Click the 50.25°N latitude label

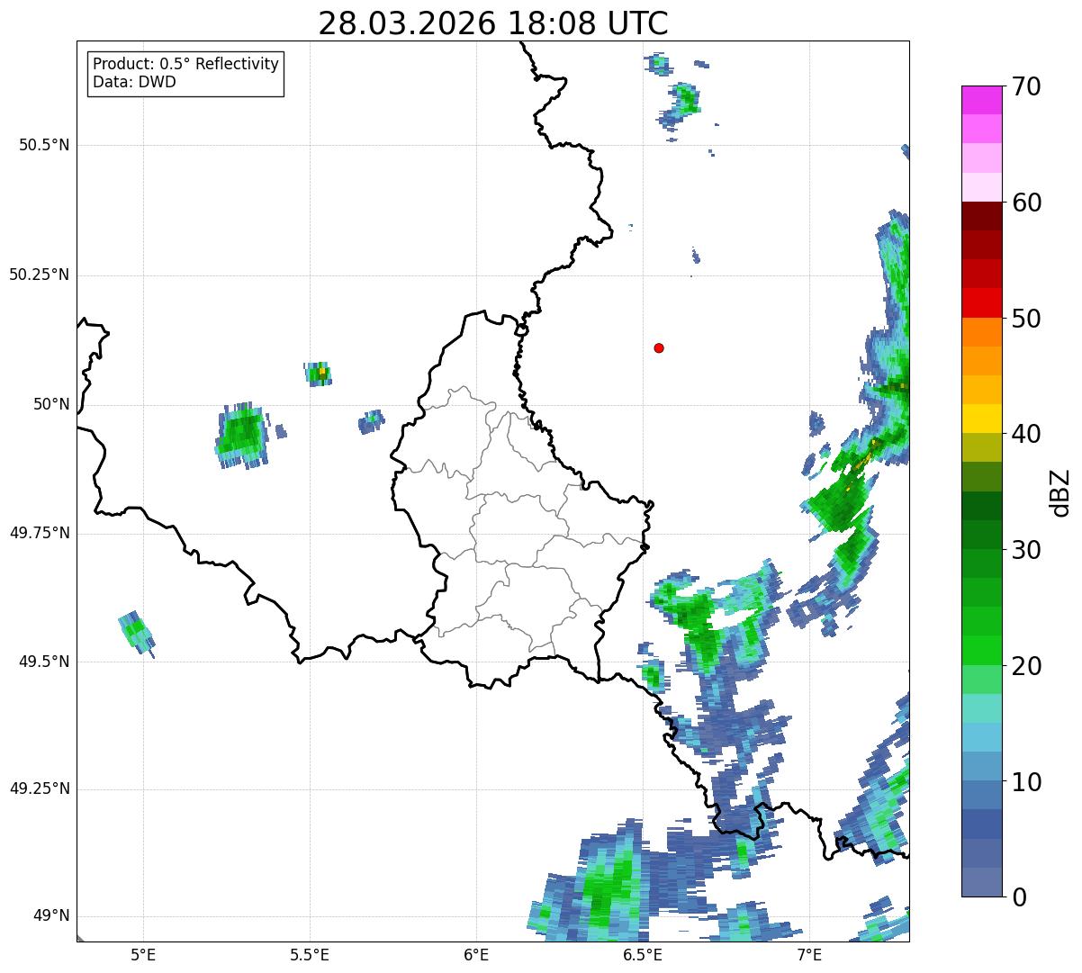[x=40, y=275]
